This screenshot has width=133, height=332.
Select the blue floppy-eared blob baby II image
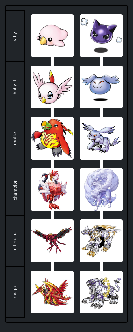coord(101,87)
